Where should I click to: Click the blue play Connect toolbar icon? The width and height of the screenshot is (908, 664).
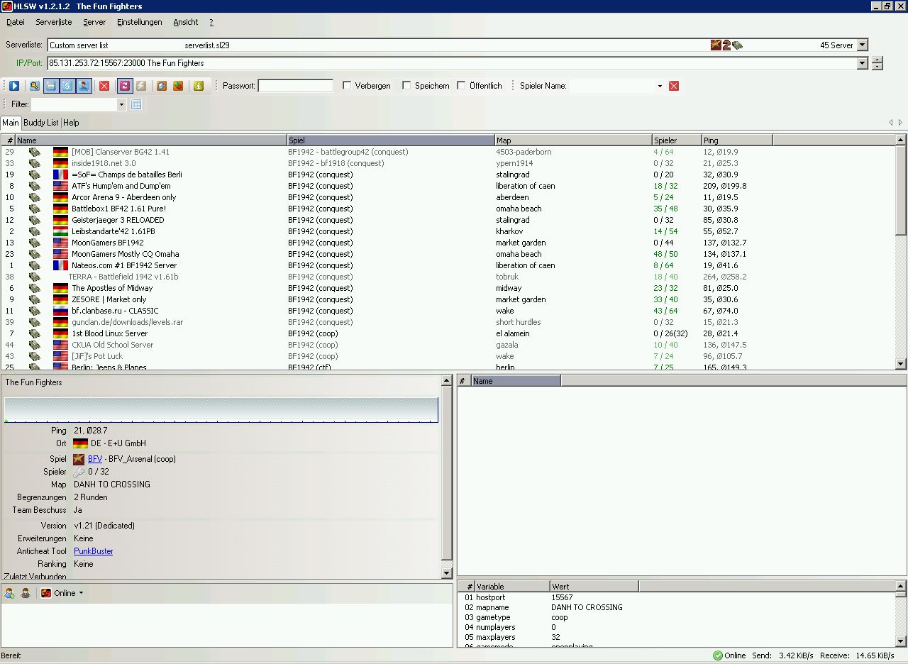coord(14,86)
